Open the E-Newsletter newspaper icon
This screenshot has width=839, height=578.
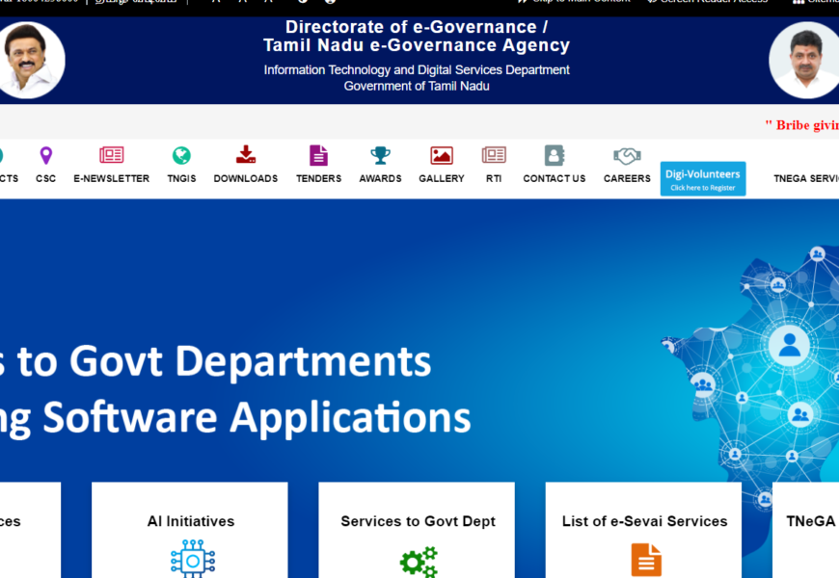[111, 155]
